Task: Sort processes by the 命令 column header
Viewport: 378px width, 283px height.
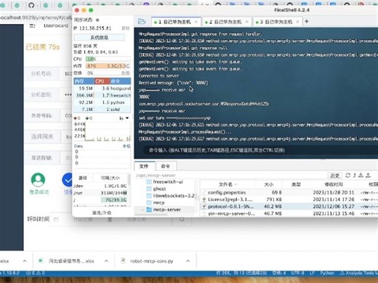Action: 121,81
